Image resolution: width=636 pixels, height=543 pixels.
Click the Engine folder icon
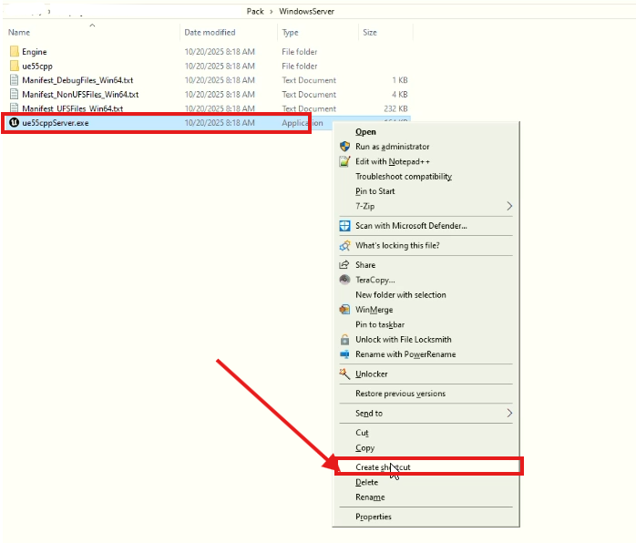coord(14,52)
